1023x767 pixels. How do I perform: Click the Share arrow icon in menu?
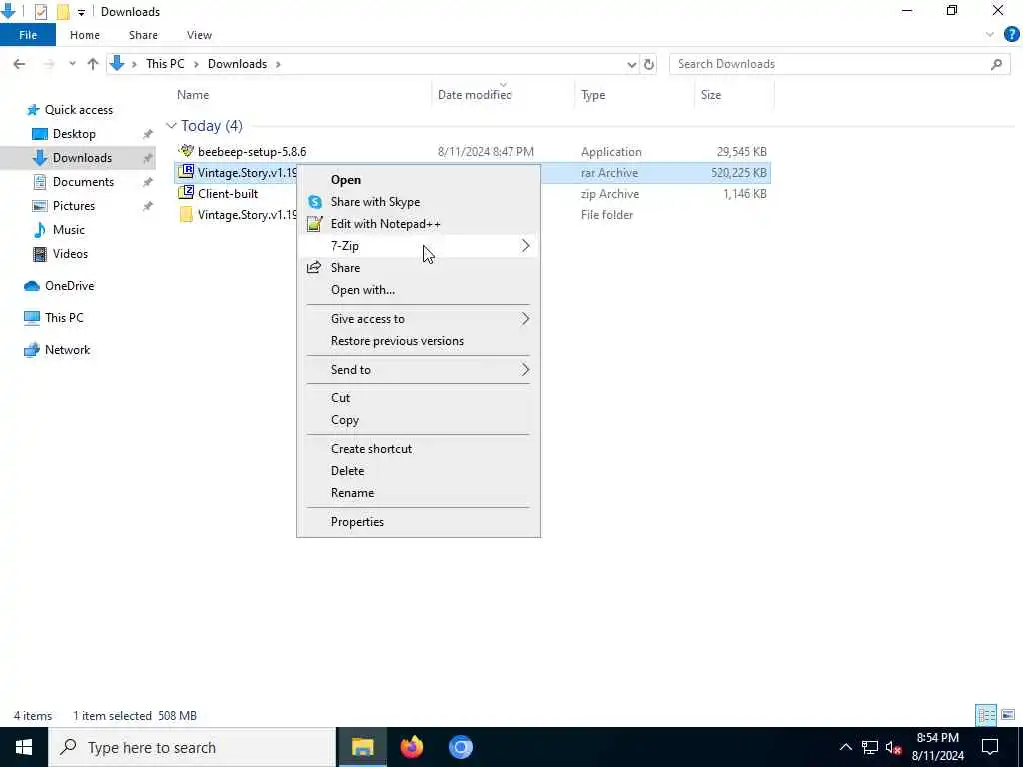point(314,267)
